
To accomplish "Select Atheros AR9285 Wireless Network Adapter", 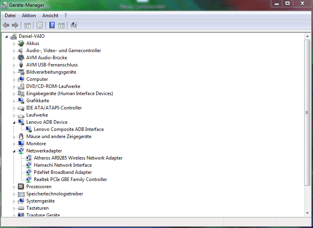I will point(78,158).
